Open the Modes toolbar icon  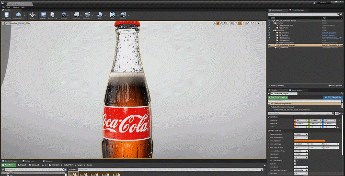point(32,16)
